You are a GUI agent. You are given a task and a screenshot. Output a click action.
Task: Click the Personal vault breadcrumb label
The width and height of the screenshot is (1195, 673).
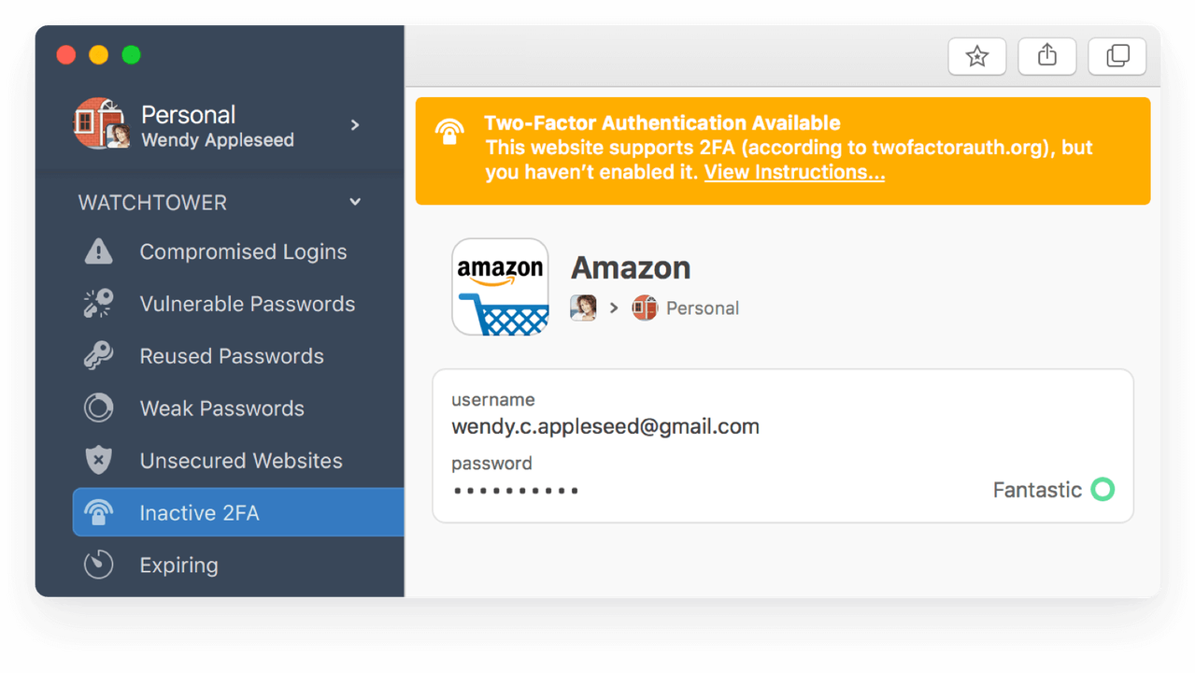coord(703,308)
